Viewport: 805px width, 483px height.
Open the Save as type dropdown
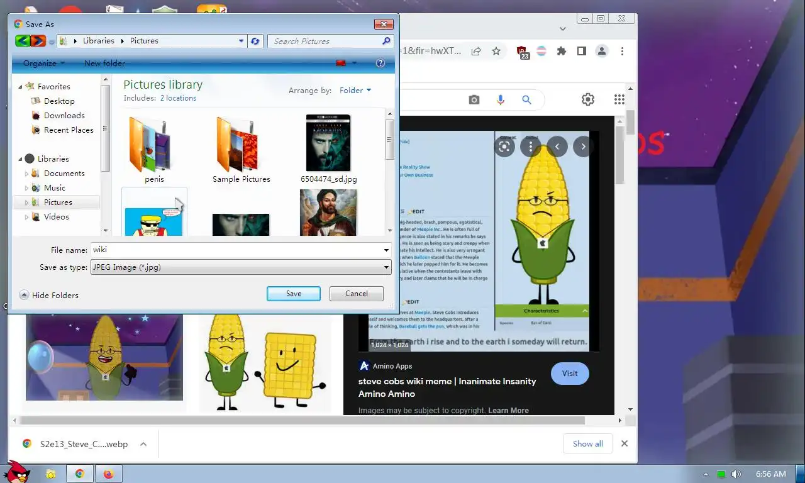pyautogui.click(x=241, y=267)
